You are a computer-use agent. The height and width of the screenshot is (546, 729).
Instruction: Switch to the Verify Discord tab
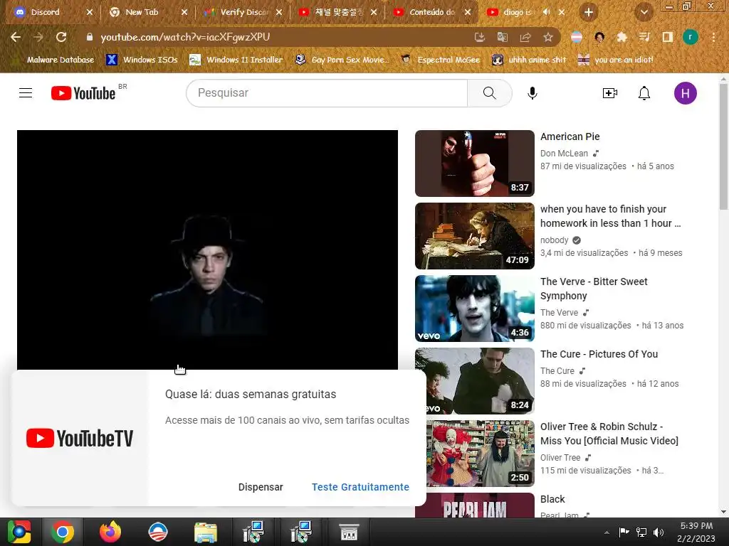244,12
